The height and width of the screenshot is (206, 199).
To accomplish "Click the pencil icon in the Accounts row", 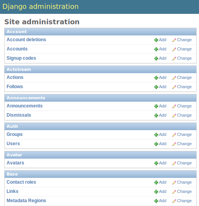I will 174,49.
